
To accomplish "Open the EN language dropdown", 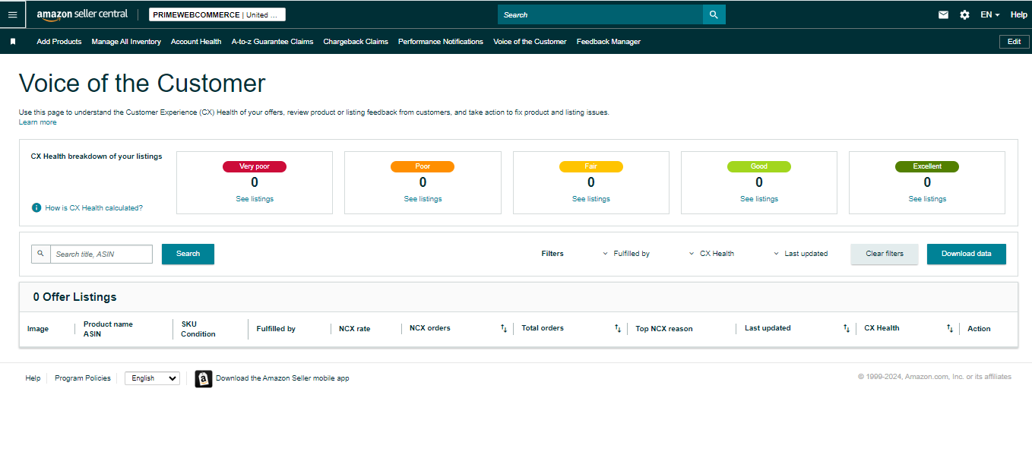I will pos(989,14).
